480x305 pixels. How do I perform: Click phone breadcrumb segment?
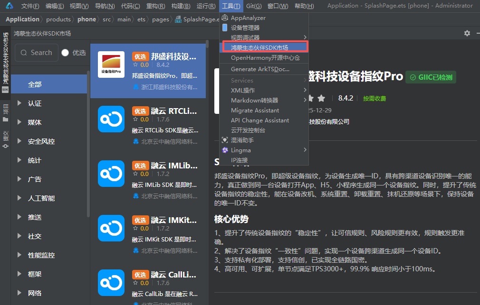pos(86,19)
